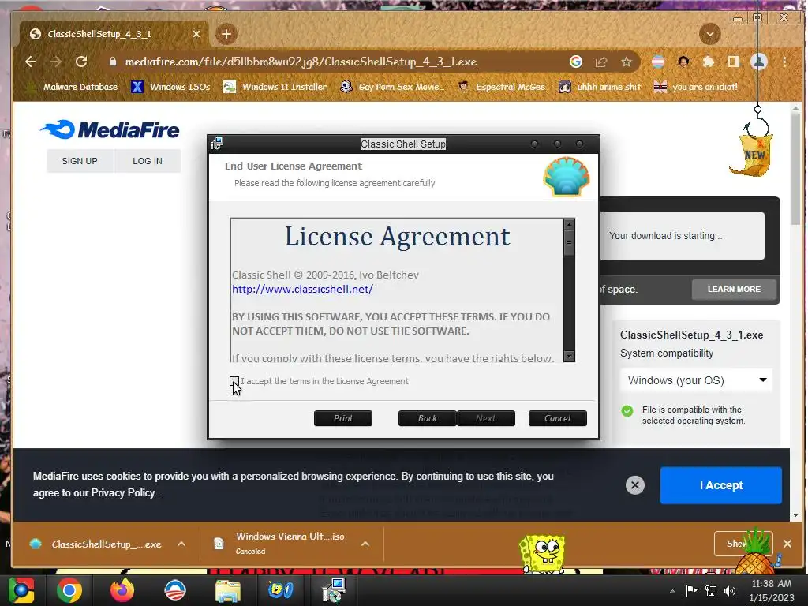Open the Windows 11 Installer bookmark

275,87
